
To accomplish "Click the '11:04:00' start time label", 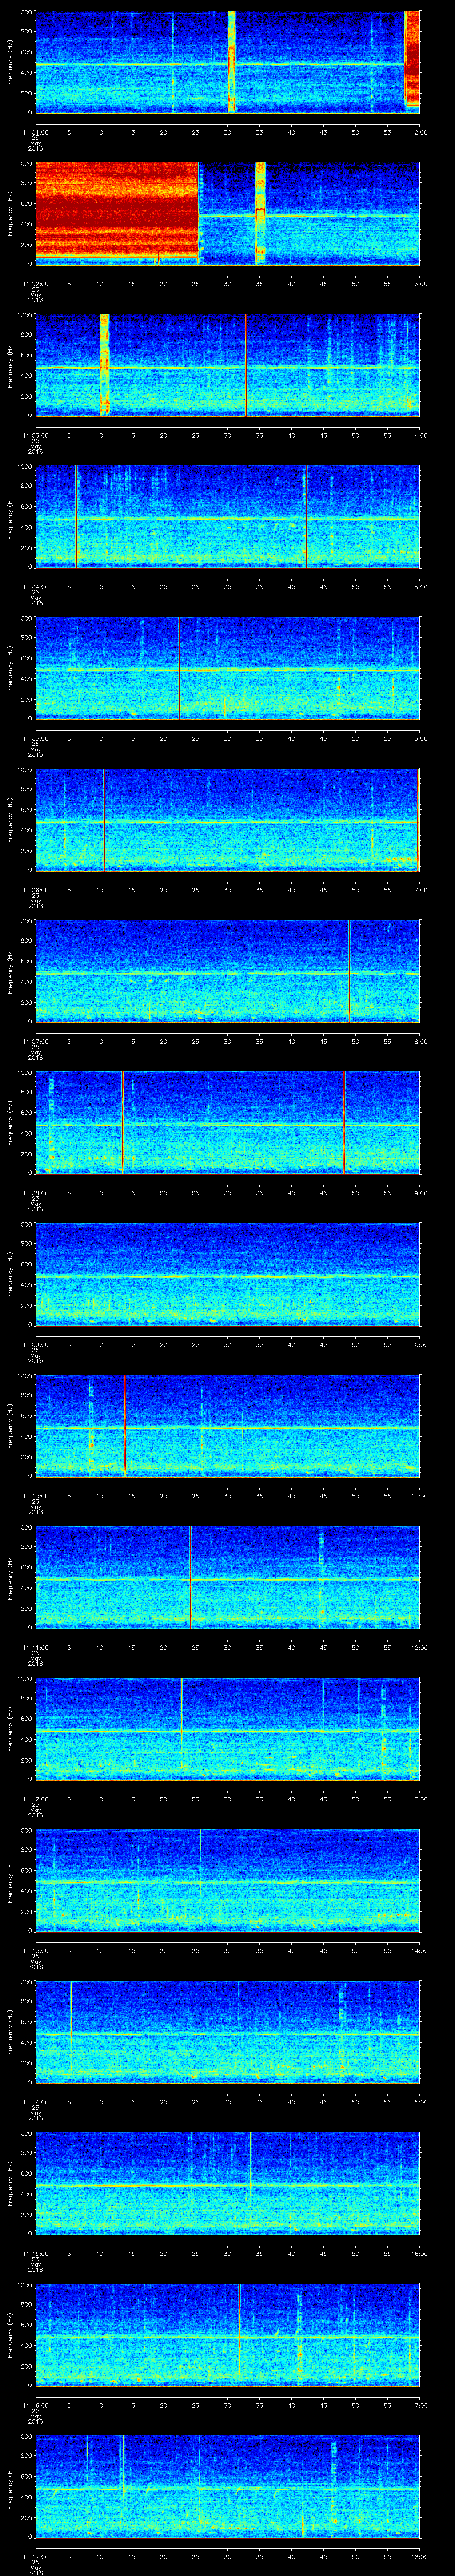I will pos(36,586).
